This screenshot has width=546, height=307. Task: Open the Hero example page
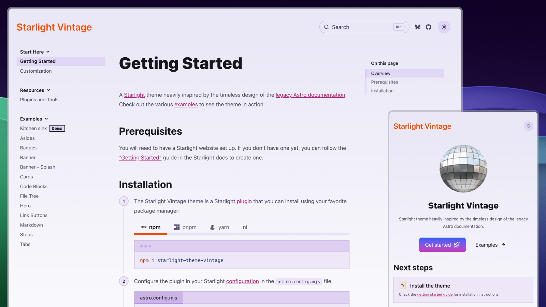click(25, 206)
